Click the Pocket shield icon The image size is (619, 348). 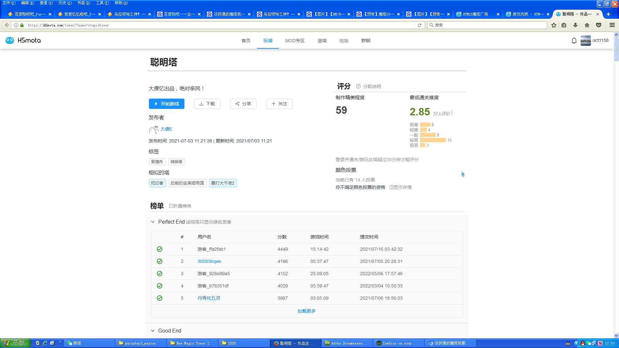click(599, 25)
